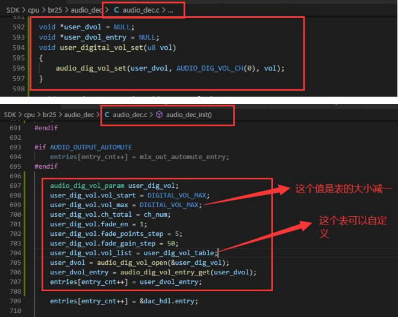Image resolution: width=398 pixels, height=317 pixels.
Task: Click line number 596 in the gutter
Action: pyautogui.click(x=19, y=68)
